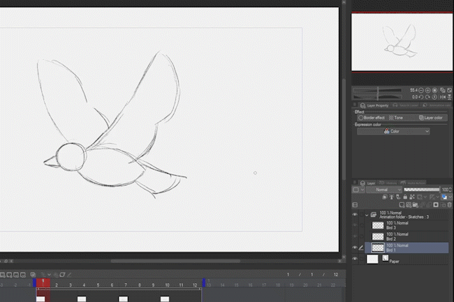454x302 pixels.
Task: Select the Tone effect icon
Action: (x=391, y=118)
